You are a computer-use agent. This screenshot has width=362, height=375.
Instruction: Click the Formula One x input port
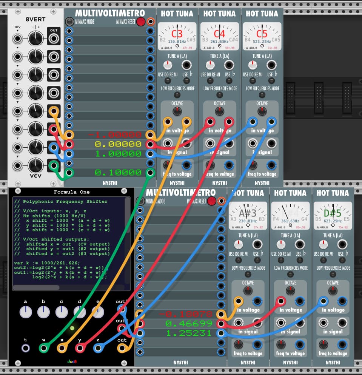coord(62,348)
